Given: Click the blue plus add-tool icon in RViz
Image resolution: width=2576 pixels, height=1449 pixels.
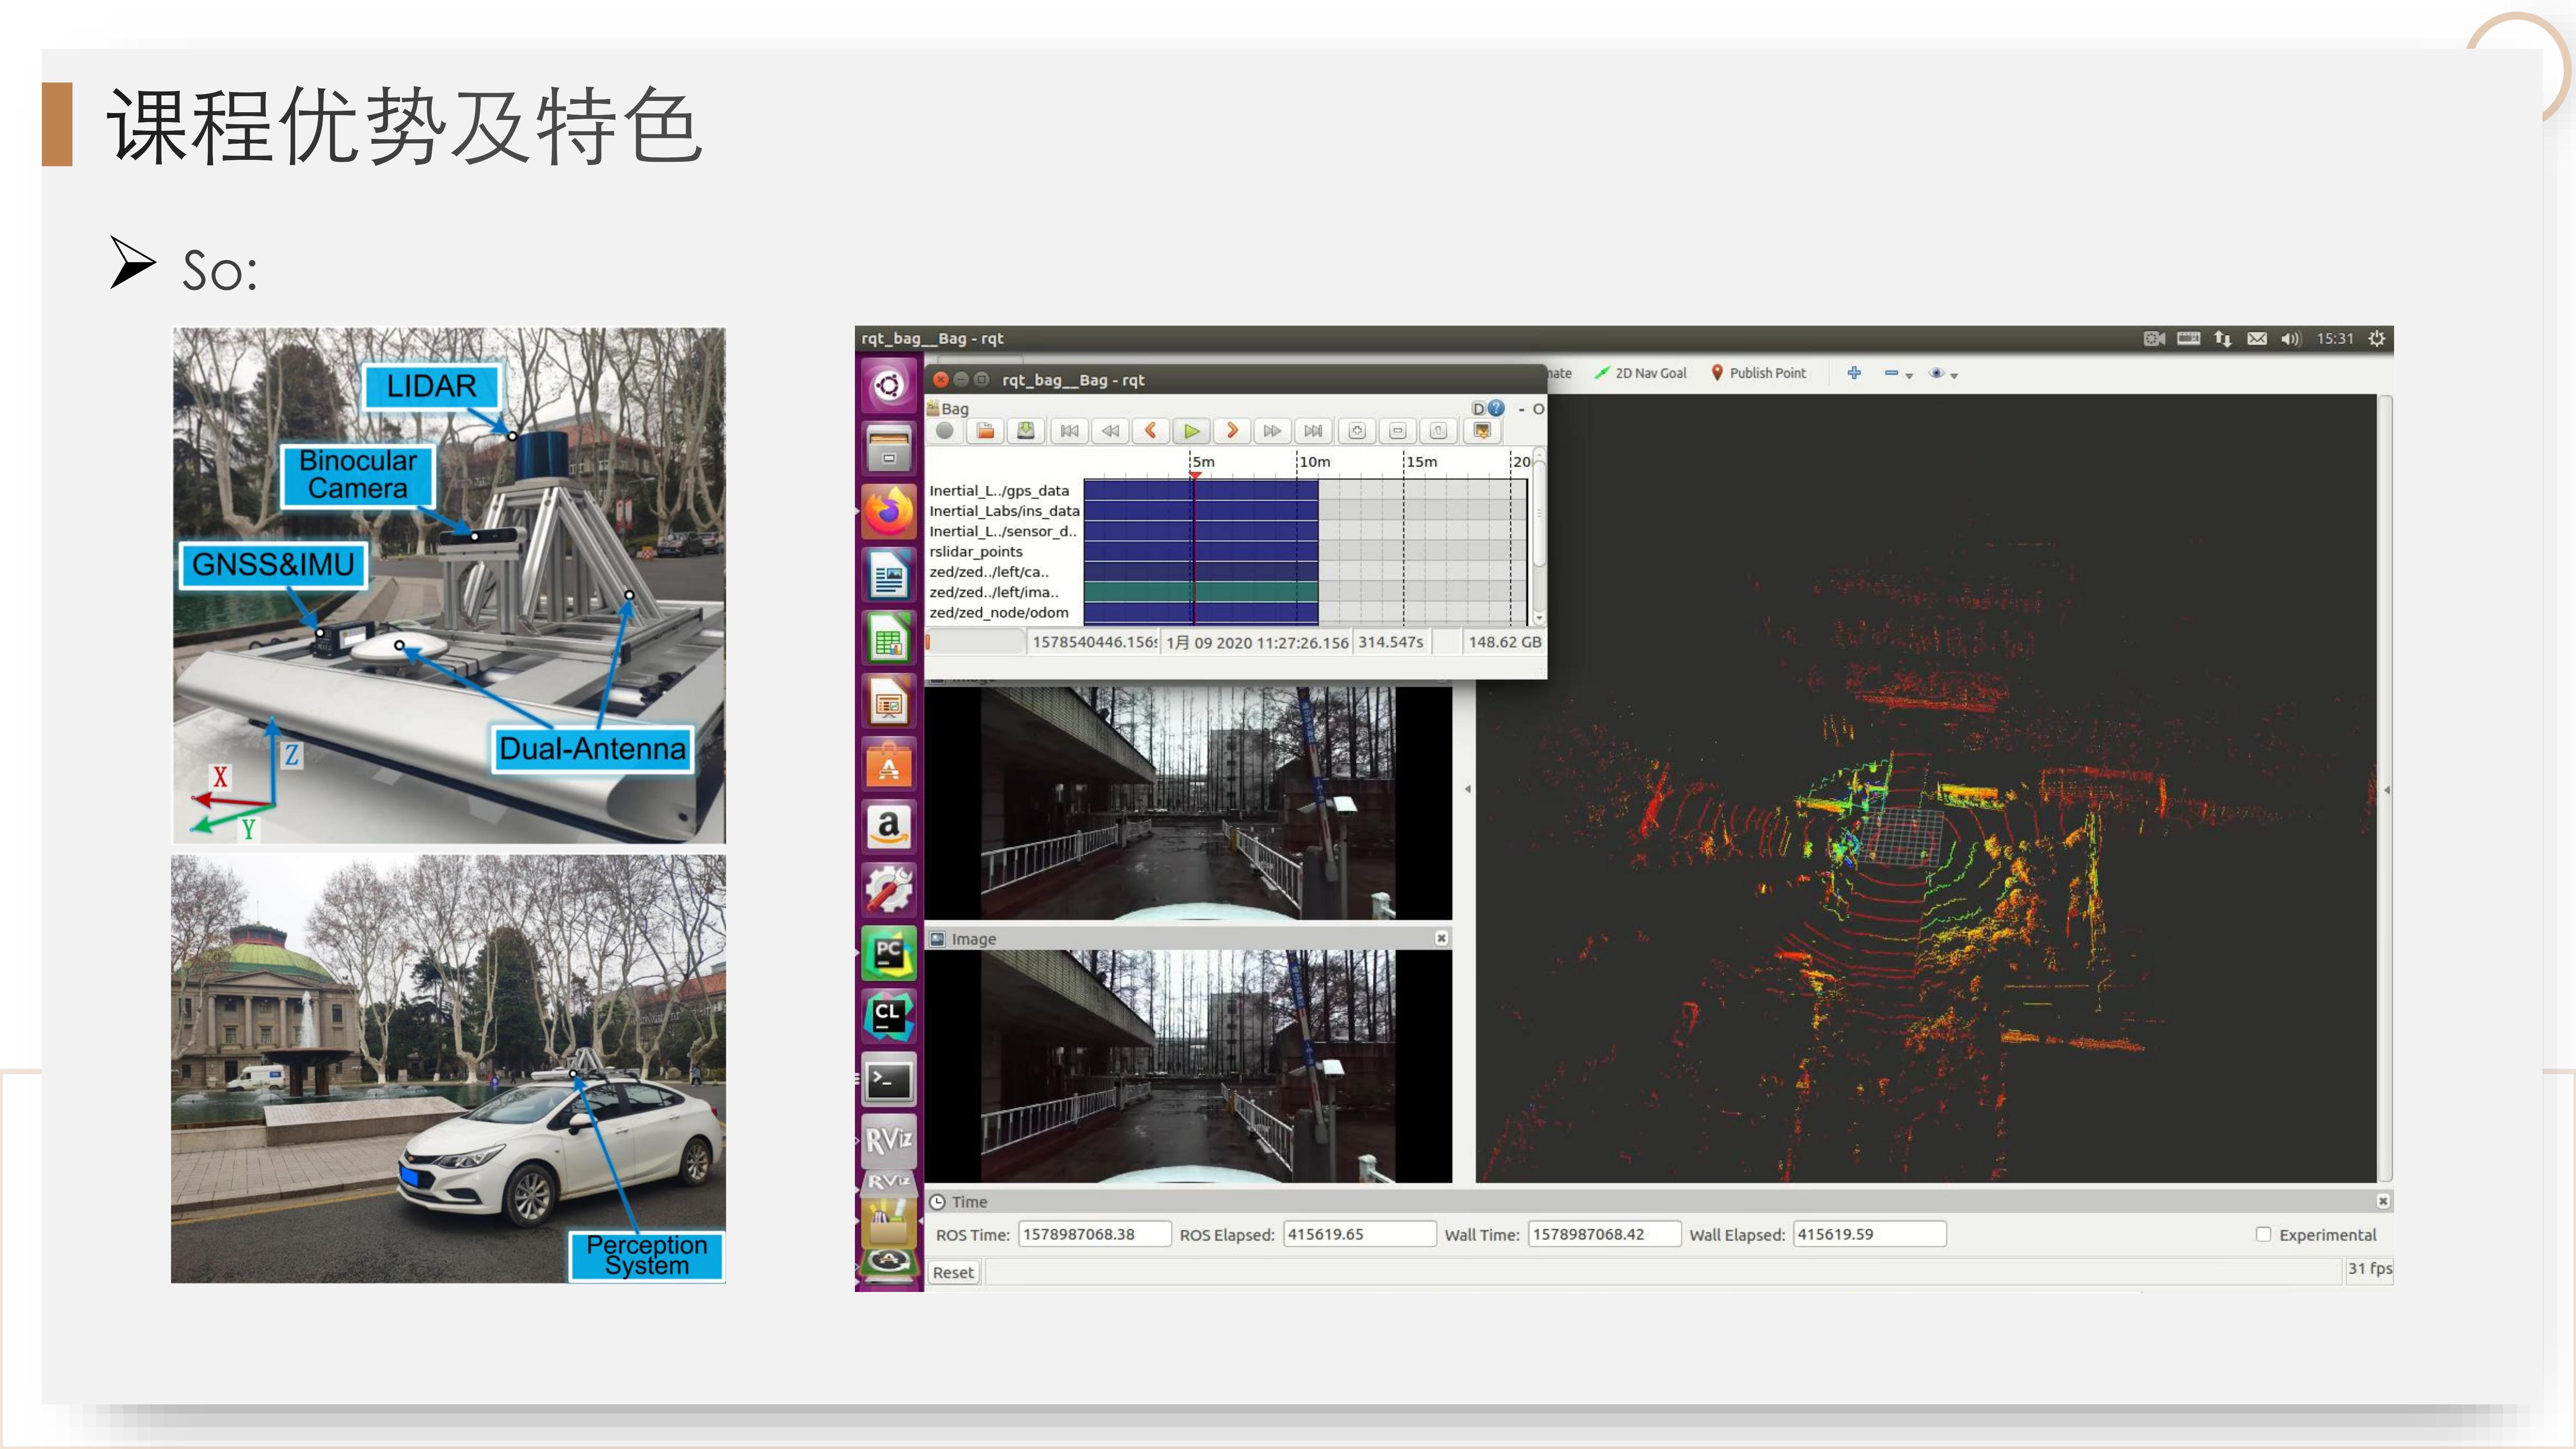Looking at the screenshot, I should pyautogui.click(x=1854, y=373).
